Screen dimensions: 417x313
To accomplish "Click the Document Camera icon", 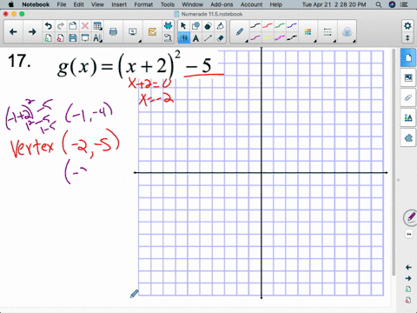I will (x=168, y=38).
